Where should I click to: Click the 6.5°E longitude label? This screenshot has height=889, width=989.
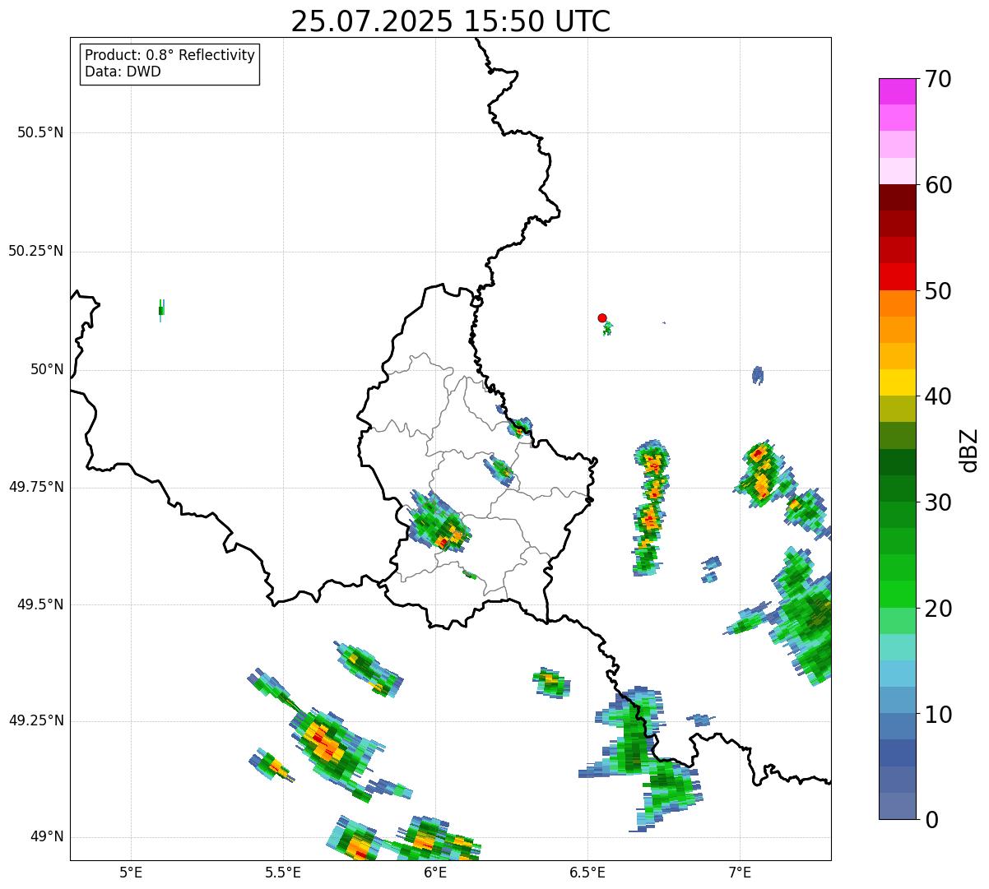coord(587,872)
